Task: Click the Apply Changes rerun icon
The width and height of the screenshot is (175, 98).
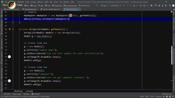Action: pos(127,5)
